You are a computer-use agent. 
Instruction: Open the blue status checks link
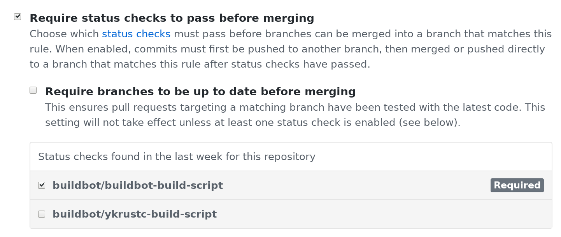[x=136, y=34]
